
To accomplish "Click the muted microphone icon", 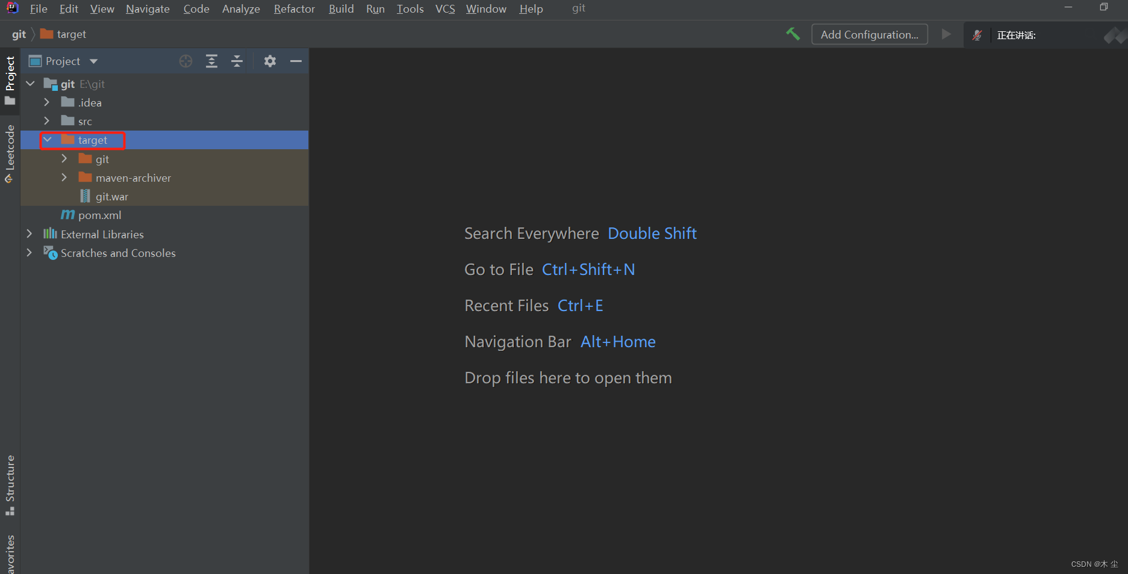I will coord(977,35).
